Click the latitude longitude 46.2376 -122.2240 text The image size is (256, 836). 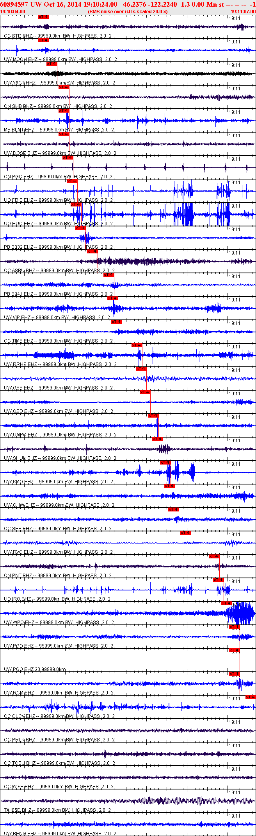click(x=150, y=4)
